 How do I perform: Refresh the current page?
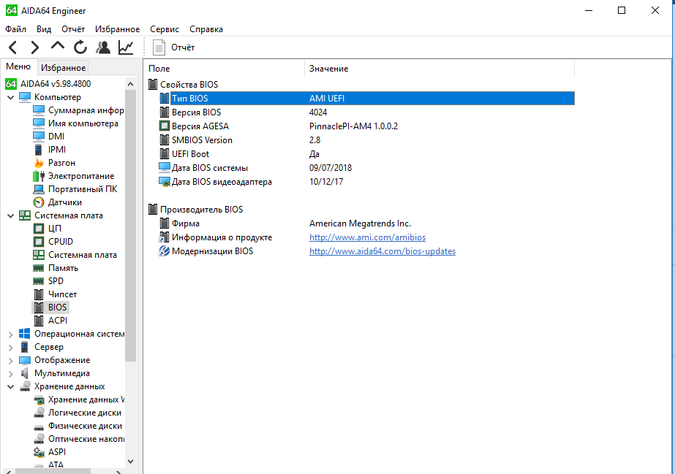coord(80,47)
